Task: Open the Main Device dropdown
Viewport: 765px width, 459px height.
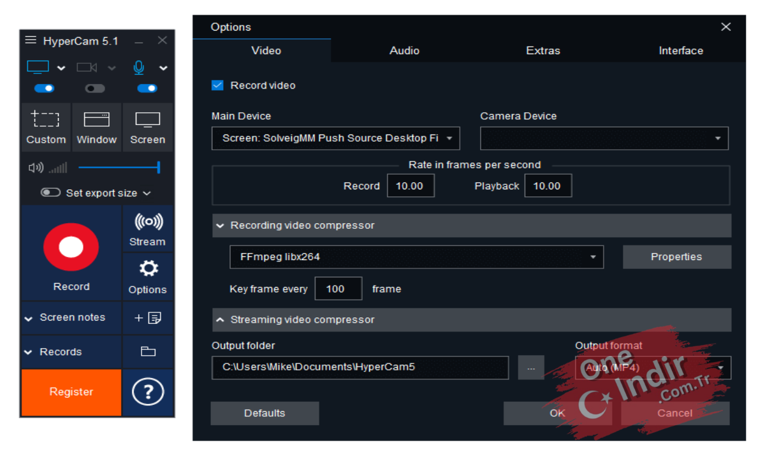Action: point(335,138)
